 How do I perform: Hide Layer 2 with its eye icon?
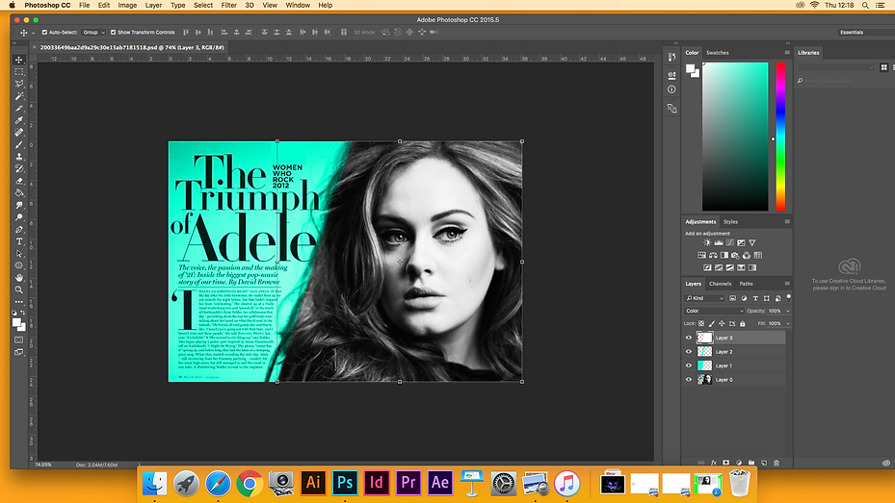[x=689, y=351]
